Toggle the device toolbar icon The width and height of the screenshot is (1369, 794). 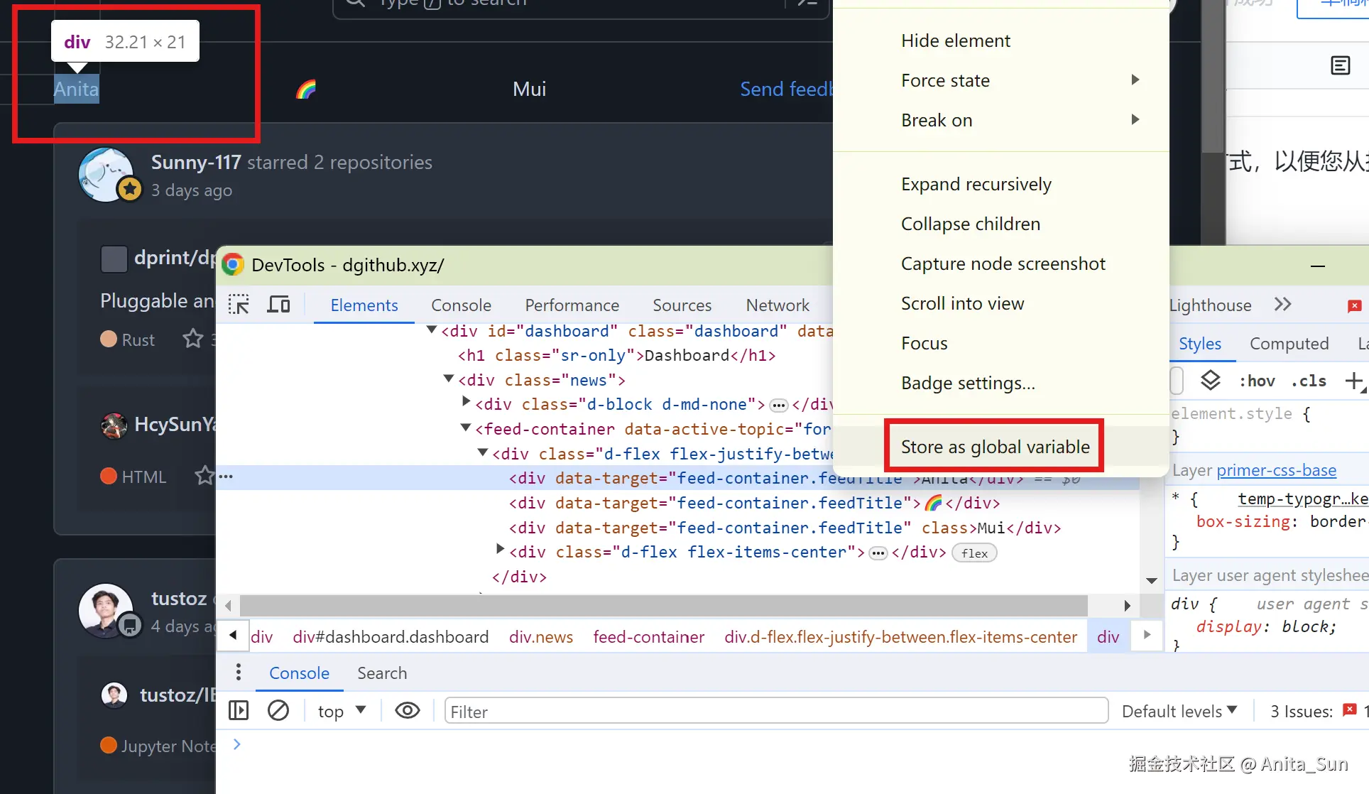(x=278, y=305)
